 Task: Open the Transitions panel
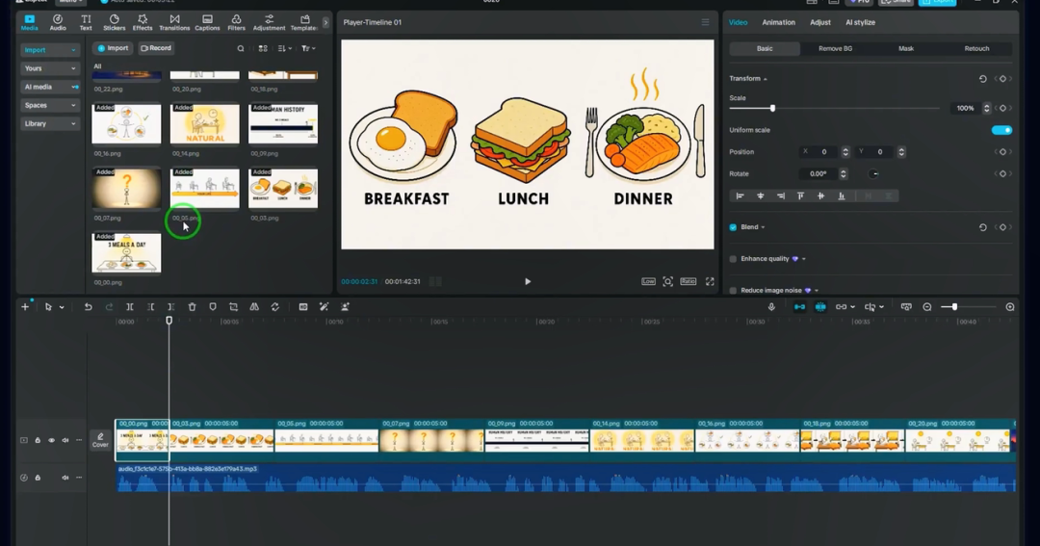pyautogui.click(x=174, y=22)
